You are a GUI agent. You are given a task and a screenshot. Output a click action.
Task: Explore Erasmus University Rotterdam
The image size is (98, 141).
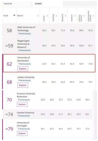22,104
